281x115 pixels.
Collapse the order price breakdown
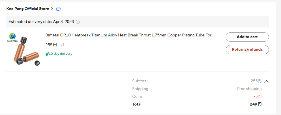[266, 81]
